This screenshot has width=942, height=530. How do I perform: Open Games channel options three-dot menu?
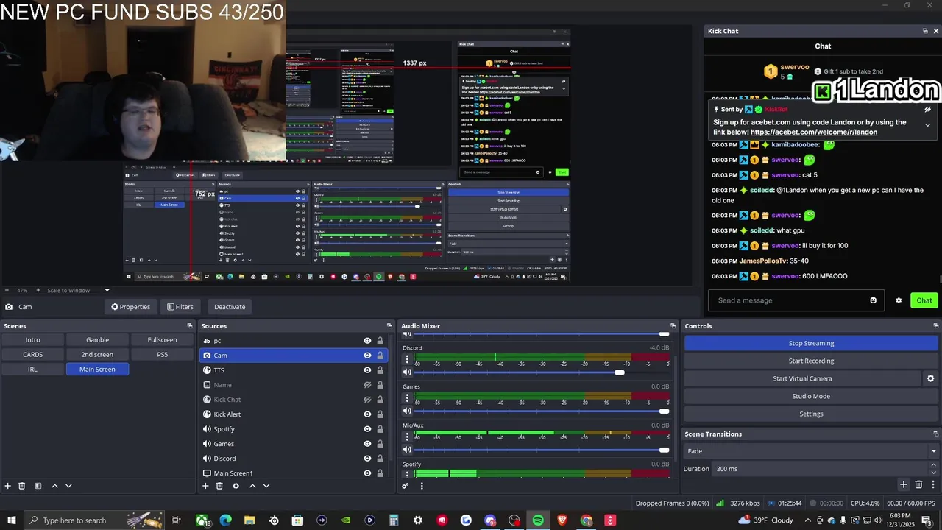pos(407,398)
